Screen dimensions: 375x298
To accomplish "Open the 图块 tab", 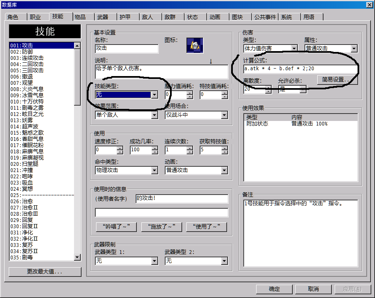I will click(x=240, y=17).
